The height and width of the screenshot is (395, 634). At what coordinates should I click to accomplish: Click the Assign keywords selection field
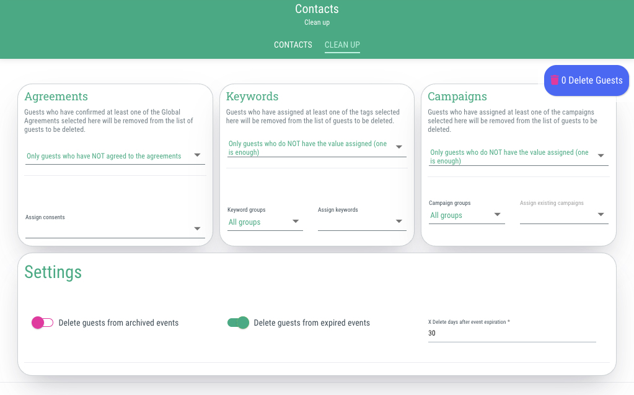click(x=362, y=222)
